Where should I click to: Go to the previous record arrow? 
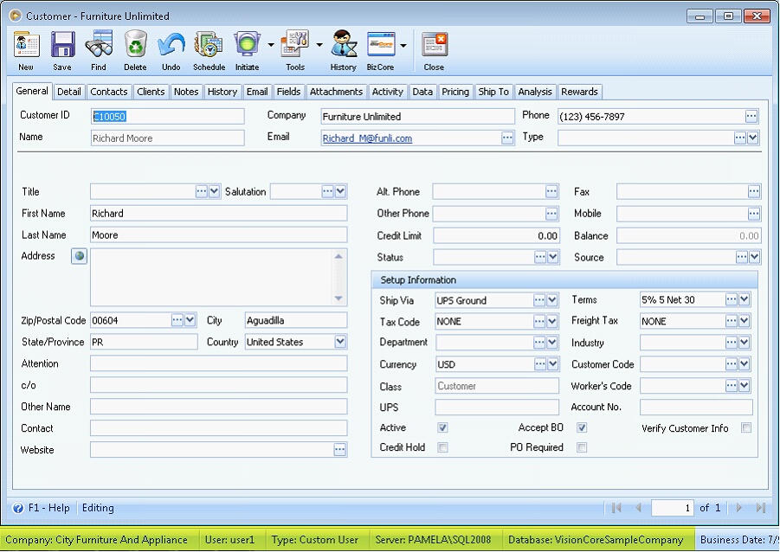pyautogui.click(x=638, y=508)
